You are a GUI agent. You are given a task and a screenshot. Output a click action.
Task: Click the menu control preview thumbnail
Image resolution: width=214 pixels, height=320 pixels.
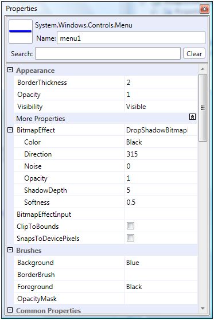pos(21,32)
